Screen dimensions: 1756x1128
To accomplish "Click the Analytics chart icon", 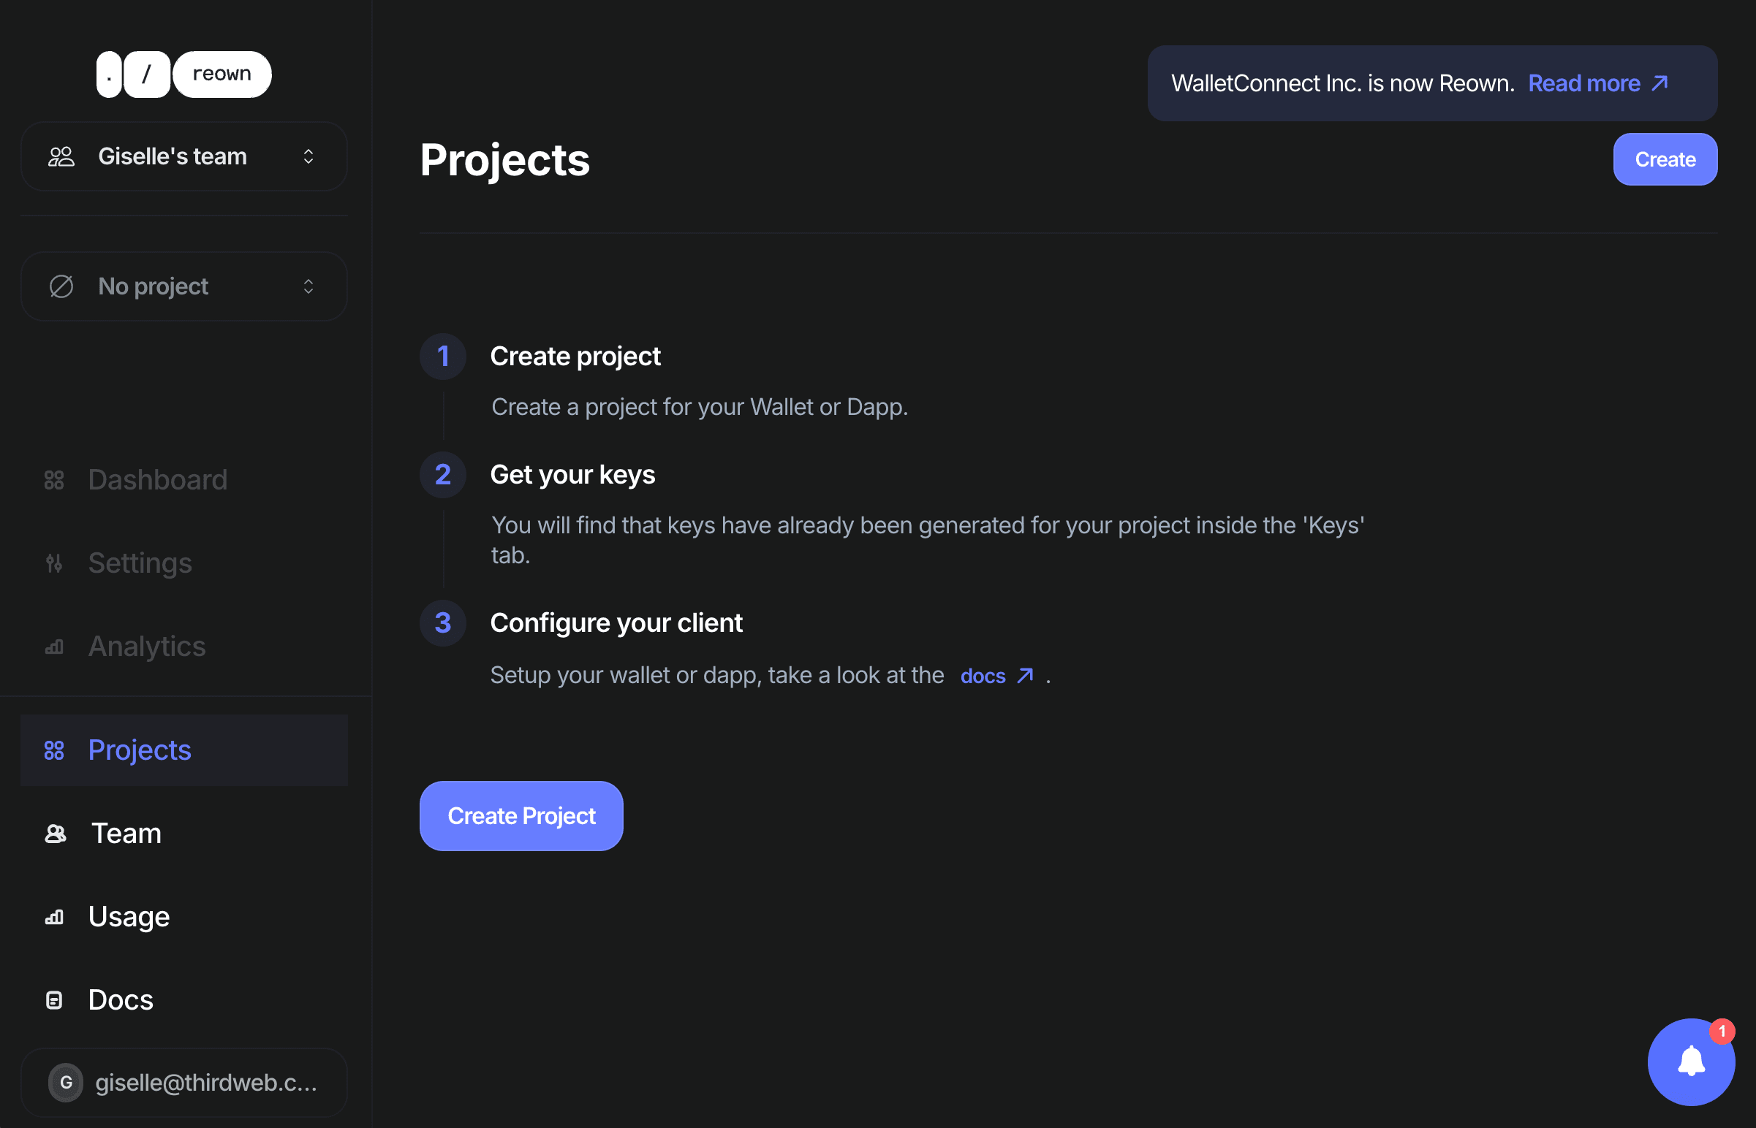I will (54, 647).
